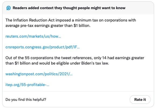The height and width of the screenshot is (110, 156).
Task: Click the ellipsis ending the reuters link
Action: click(x=60, y=37)
